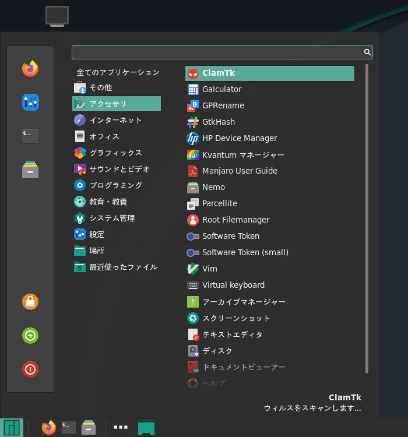Image resolution: width=408 pixels, height=437 pixels.
Task: Open Manjaro User Guide
Action: coord(270,171)
